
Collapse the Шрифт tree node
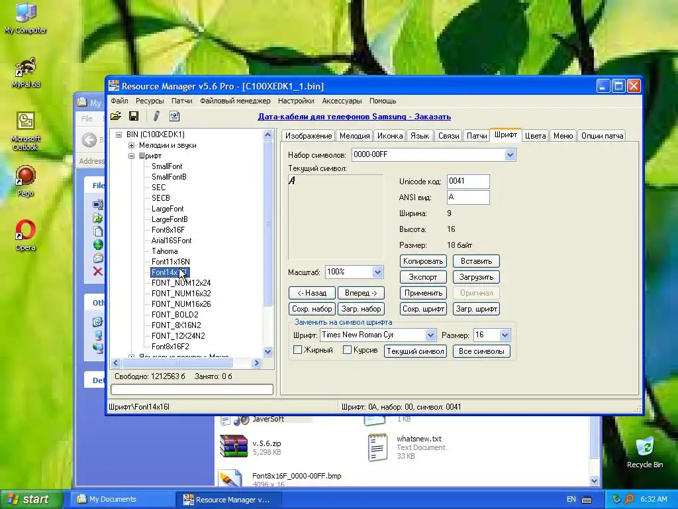point(132,156)
